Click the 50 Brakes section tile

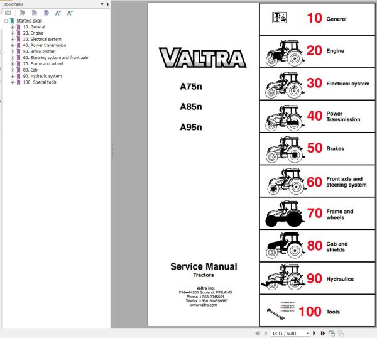tap(317, 149)
